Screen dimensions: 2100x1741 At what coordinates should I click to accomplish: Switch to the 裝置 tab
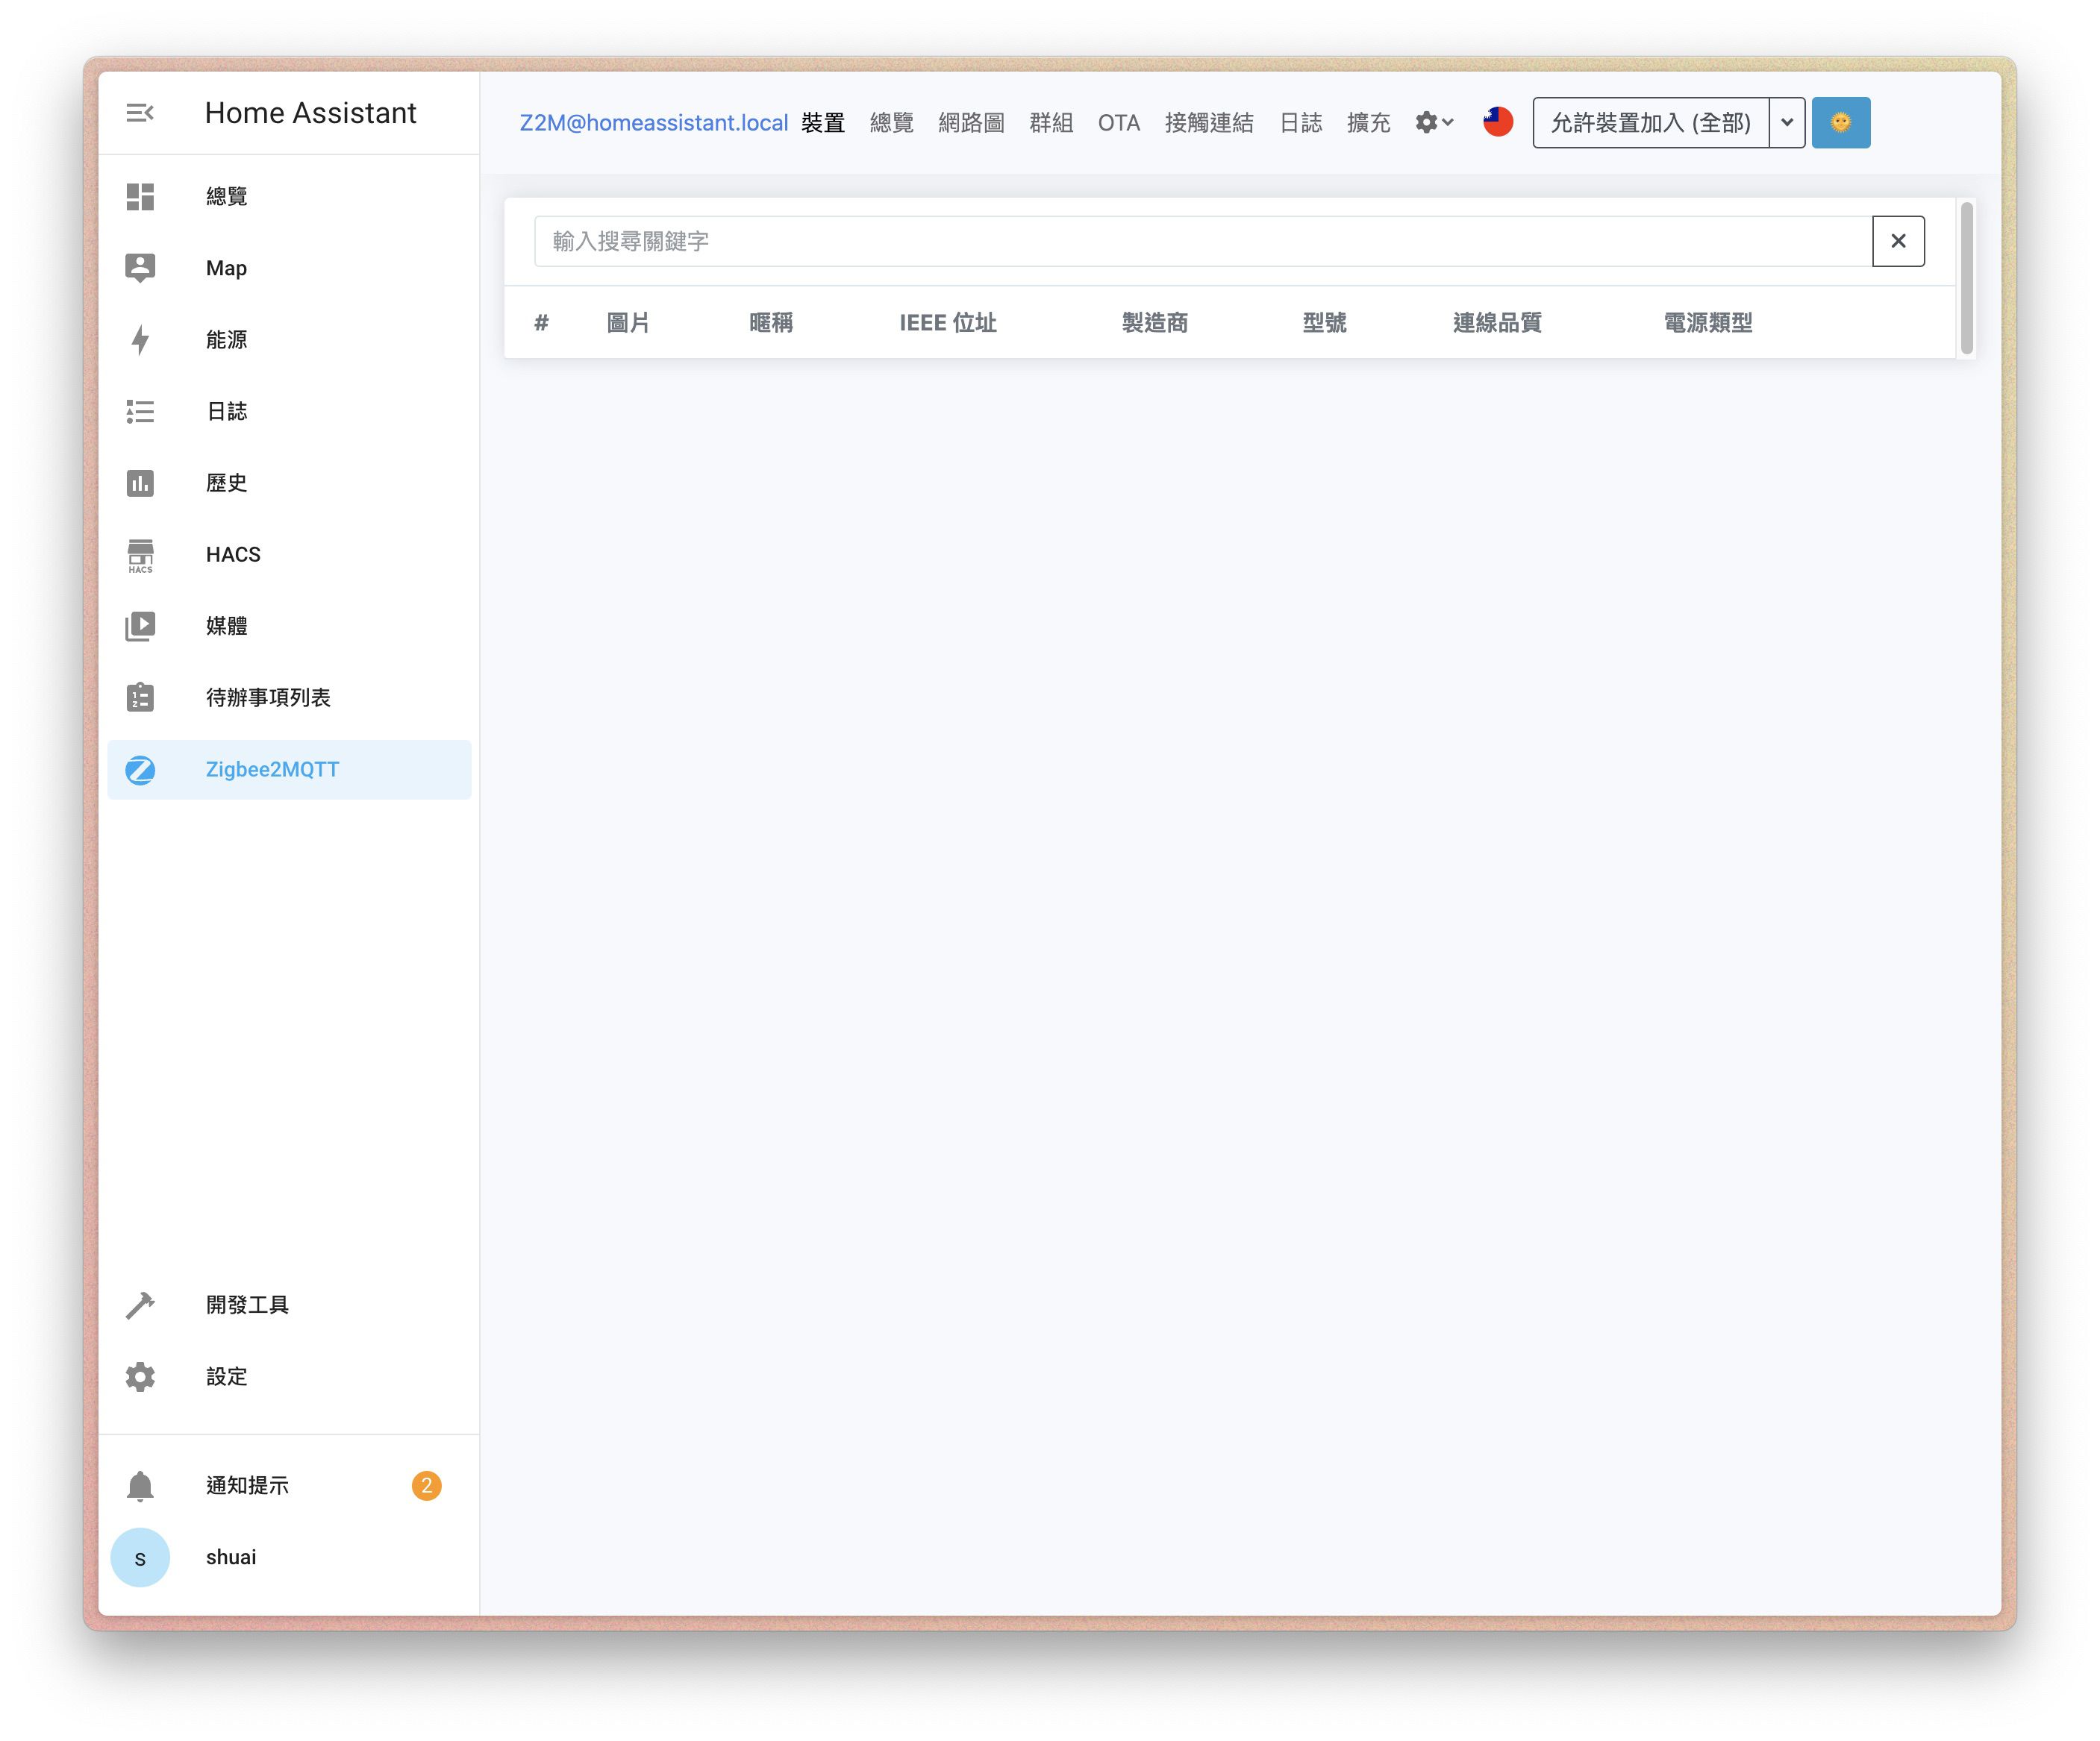tap(823, 123)
